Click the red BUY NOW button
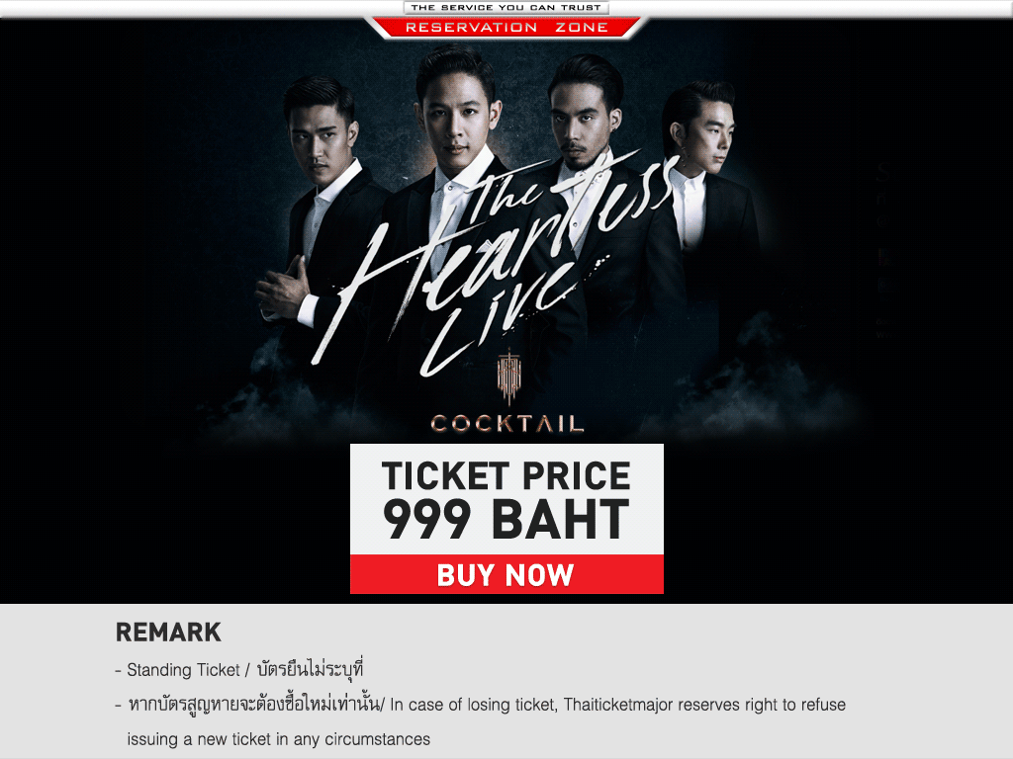The image size is (1013, 759). tap(506, 574)
